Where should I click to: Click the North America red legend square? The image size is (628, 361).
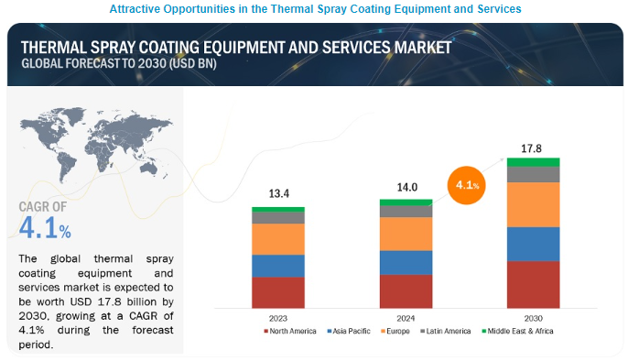[265, 332]
